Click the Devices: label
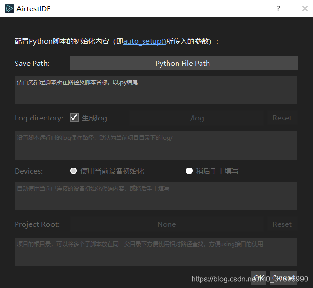313x288 pixels. 29,171
